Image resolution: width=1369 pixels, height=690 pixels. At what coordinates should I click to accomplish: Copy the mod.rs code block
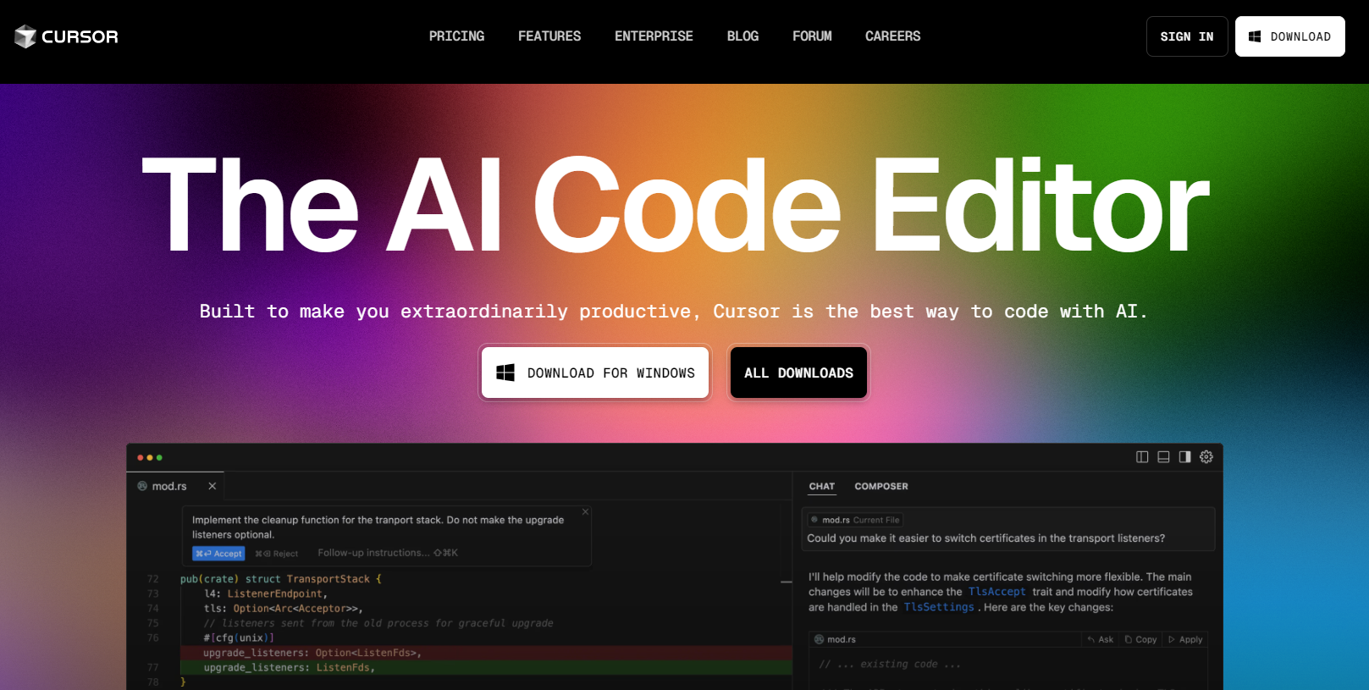click(1140, 639)
